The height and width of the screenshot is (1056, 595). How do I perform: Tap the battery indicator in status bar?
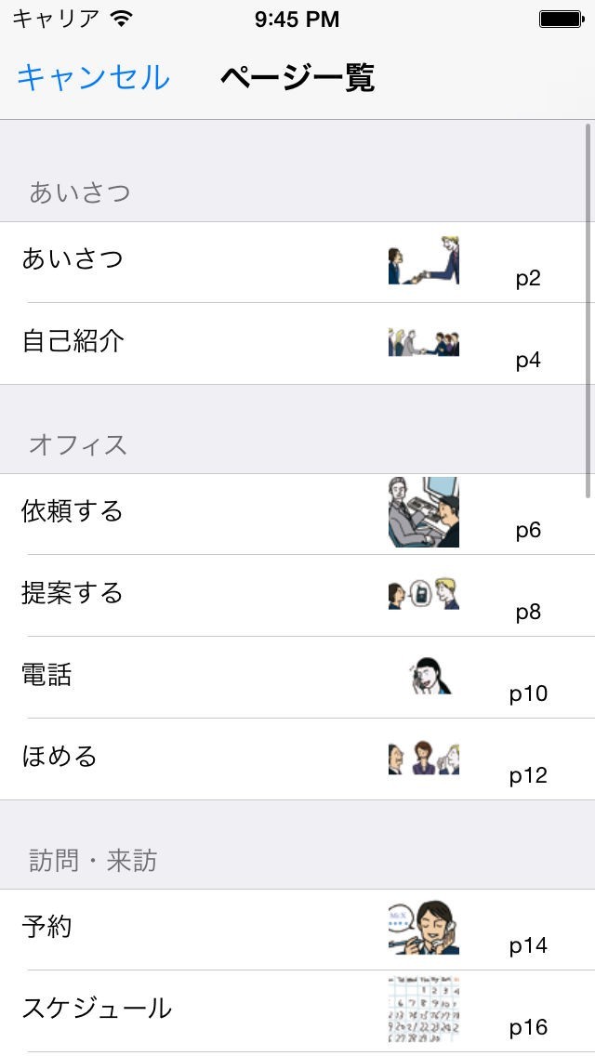click(561, 19)
